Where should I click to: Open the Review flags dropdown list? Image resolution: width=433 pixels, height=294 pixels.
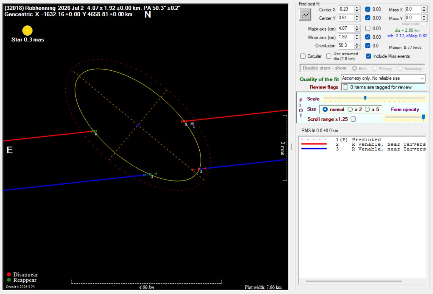383,87
